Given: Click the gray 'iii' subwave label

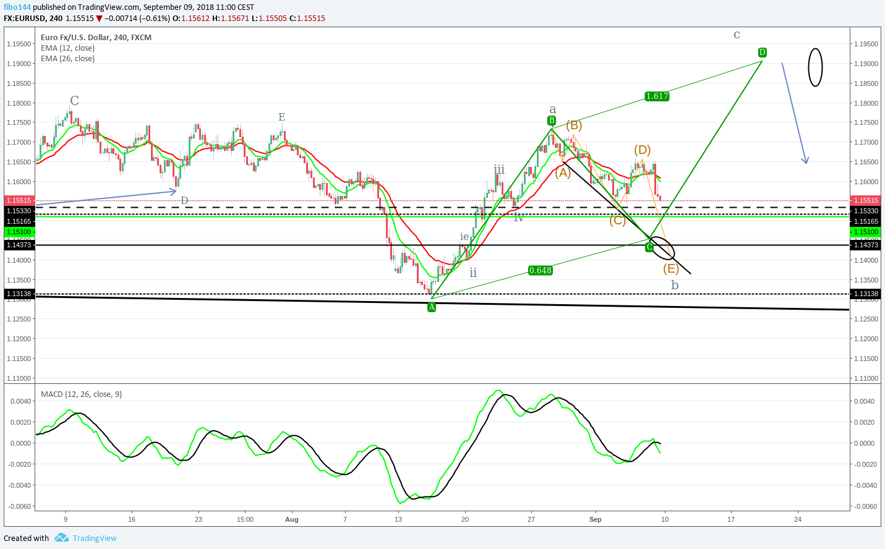Looking at the screenshot, I should (x=499, y=169).
